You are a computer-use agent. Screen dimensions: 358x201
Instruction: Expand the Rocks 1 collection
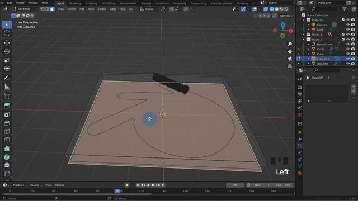pos(304,35)
